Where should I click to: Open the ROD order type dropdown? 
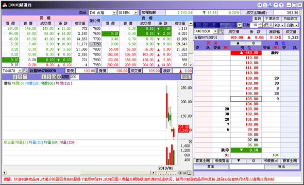[x=282, y=25]
